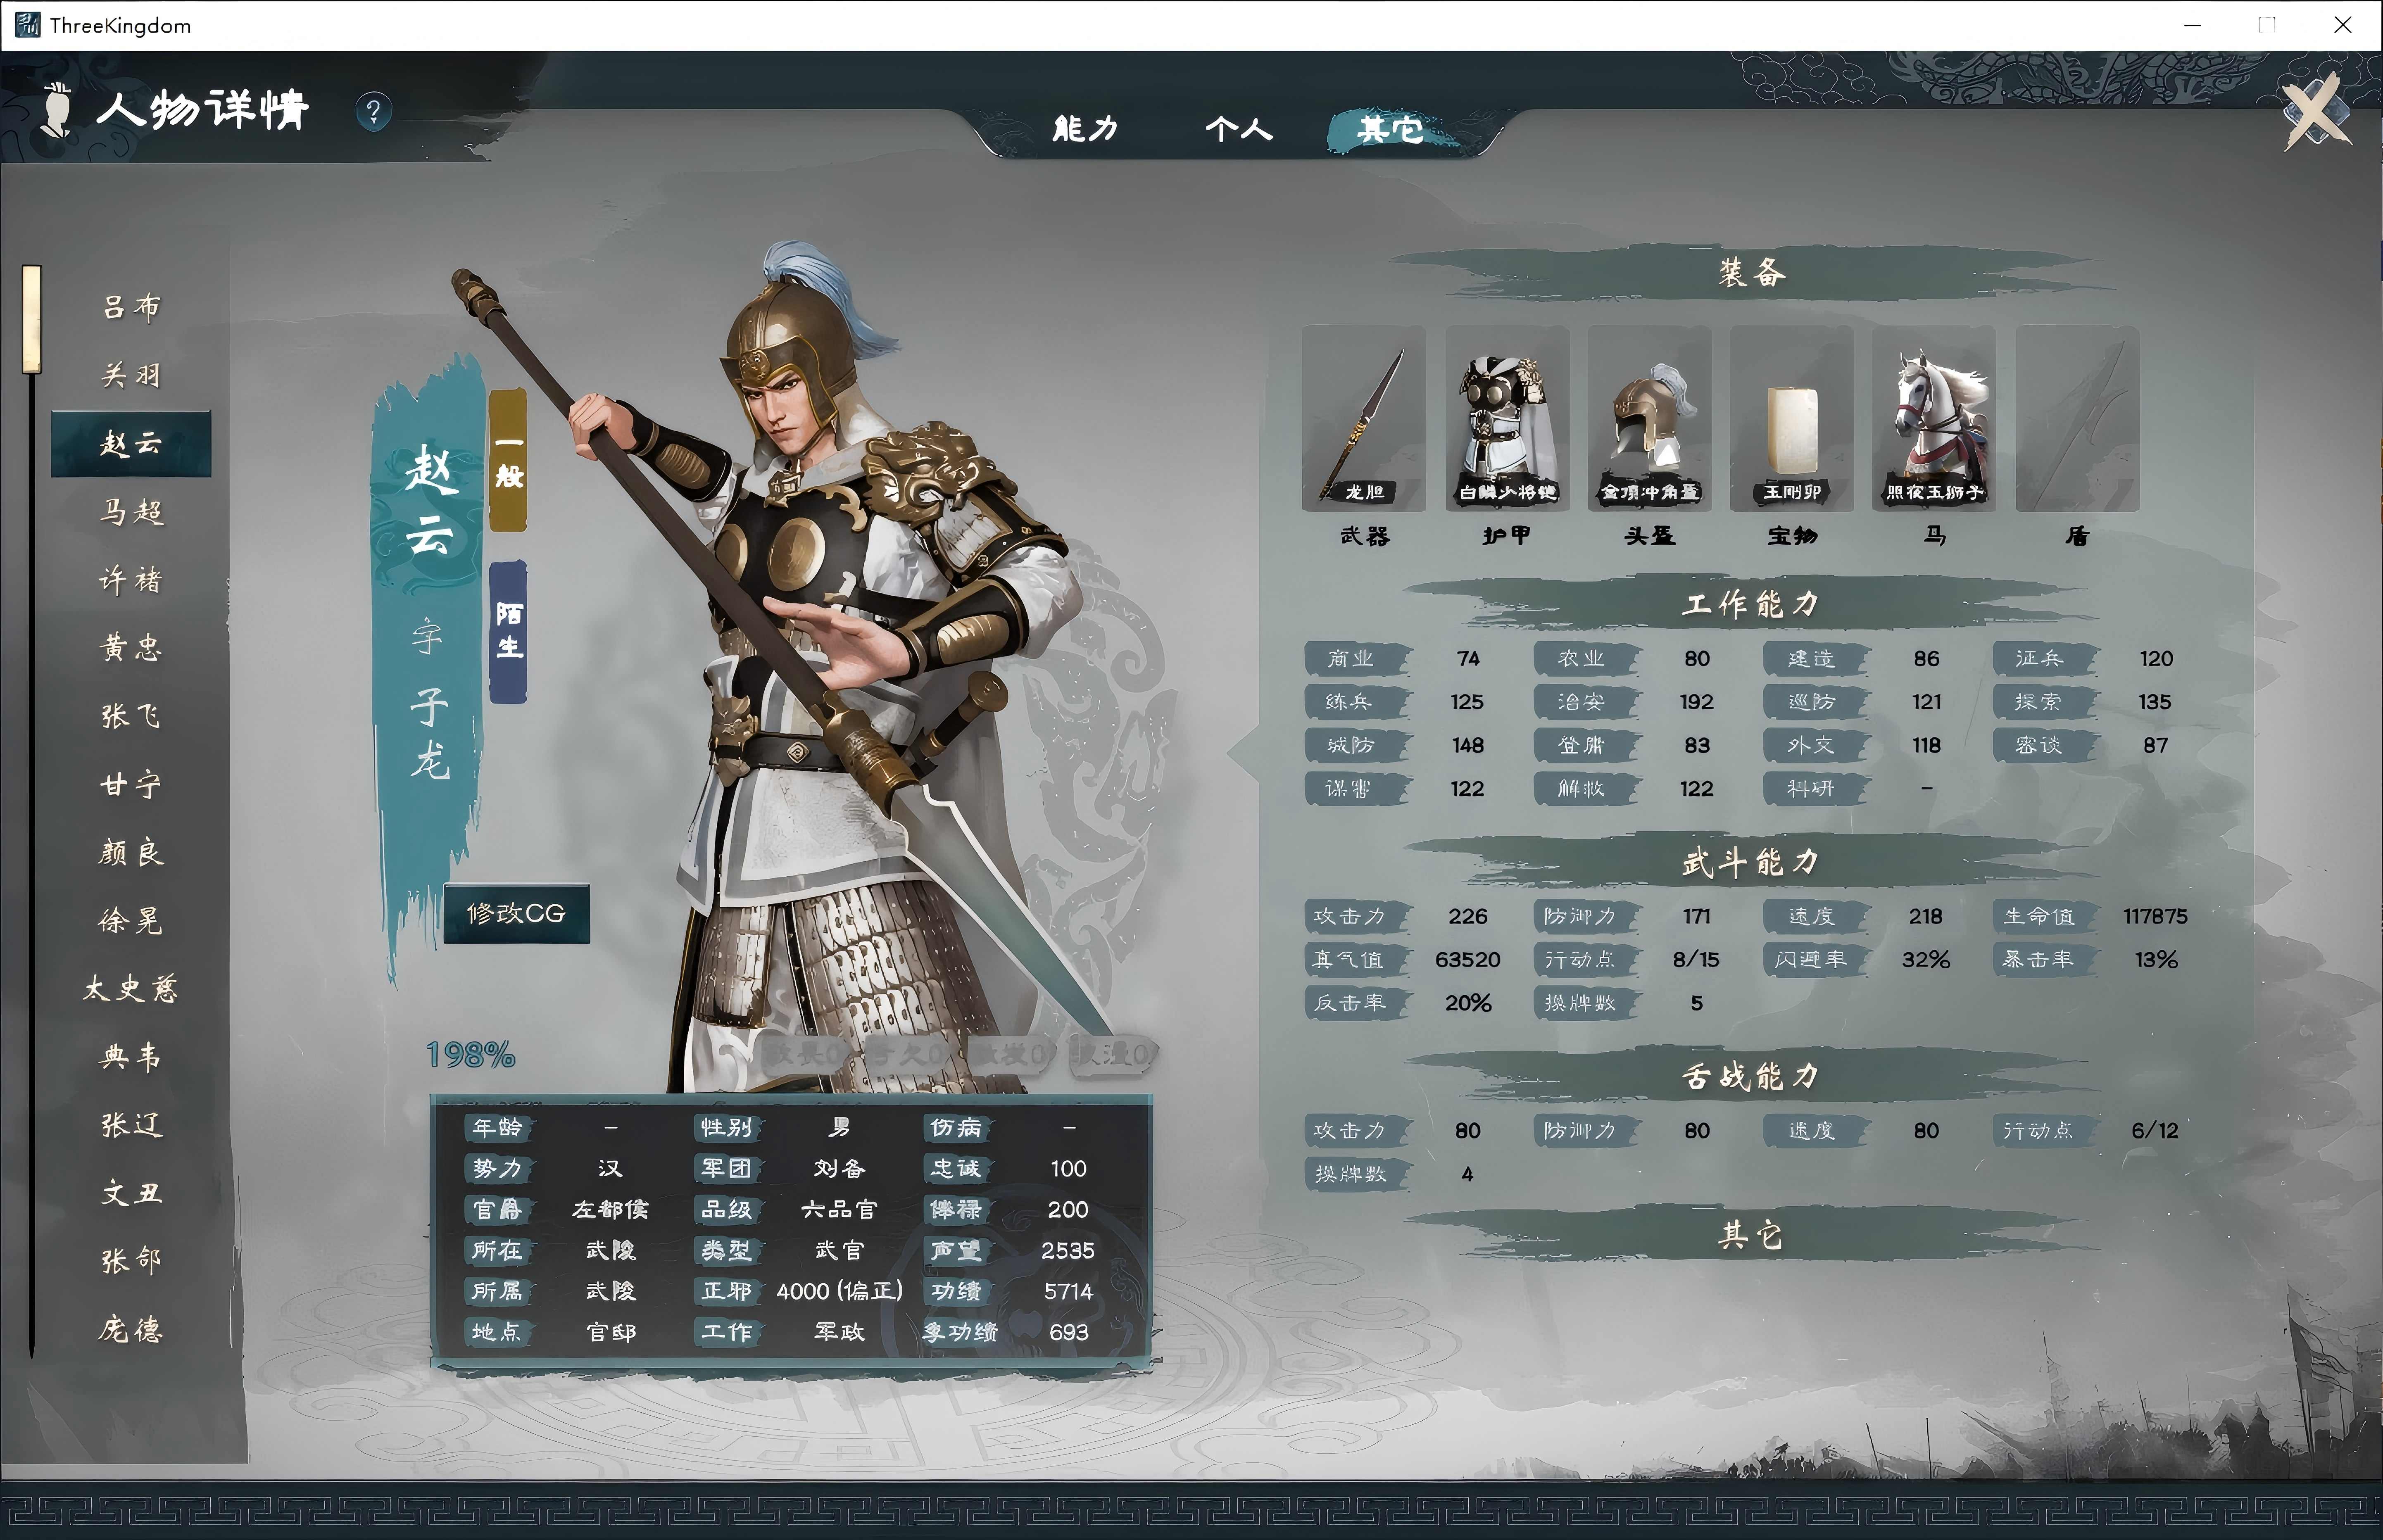Viewport: 2383px width, 1540px height.
Task: Switch to the 个人 tab
Action: 1238,129
